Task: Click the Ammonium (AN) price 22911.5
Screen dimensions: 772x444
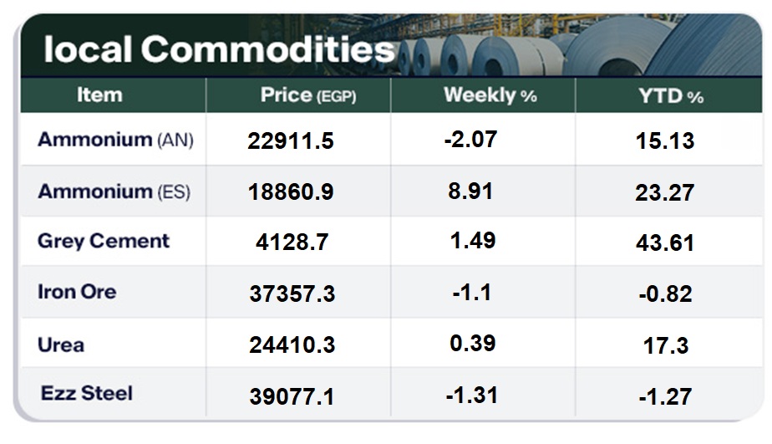Action: click(x=291, y=141)
